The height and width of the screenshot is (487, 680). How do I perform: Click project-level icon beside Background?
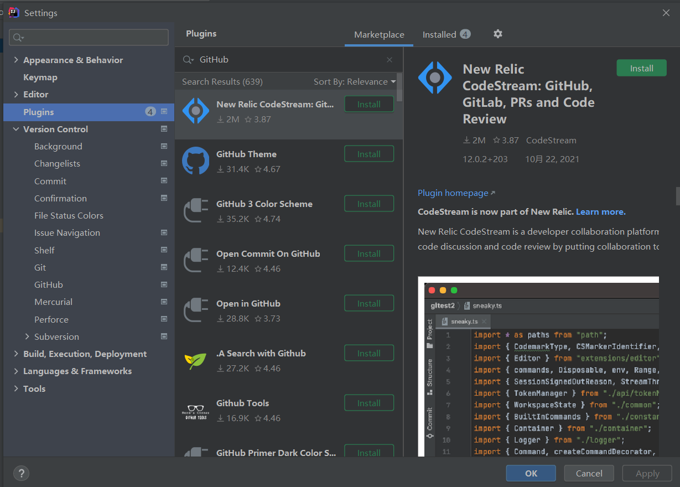164,146
